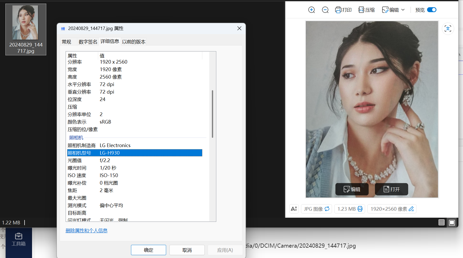The image size is (463, 258).
Task: Click the large photo preview image
Action: (372, 109)
